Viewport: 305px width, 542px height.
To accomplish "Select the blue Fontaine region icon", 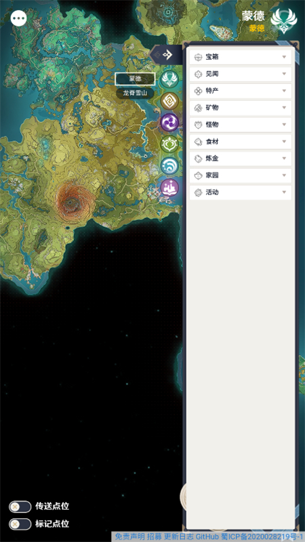I will [x=170, y=166].
